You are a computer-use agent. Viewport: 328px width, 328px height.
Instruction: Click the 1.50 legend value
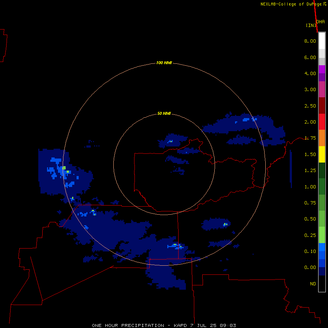click(x=310, y=155)
